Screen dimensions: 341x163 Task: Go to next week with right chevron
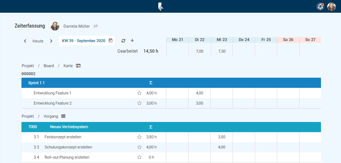(x=51, y=41)
